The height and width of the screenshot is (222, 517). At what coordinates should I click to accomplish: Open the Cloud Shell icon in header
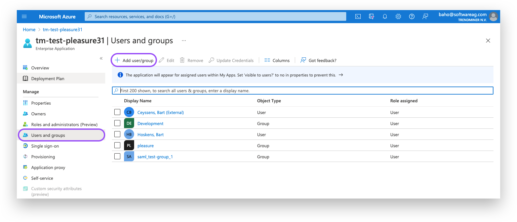358,16
